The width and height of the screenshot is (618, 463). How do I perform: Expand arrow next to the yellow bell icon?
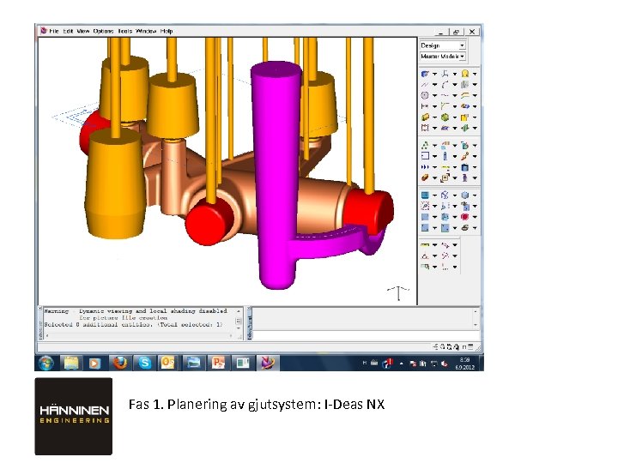475,74
